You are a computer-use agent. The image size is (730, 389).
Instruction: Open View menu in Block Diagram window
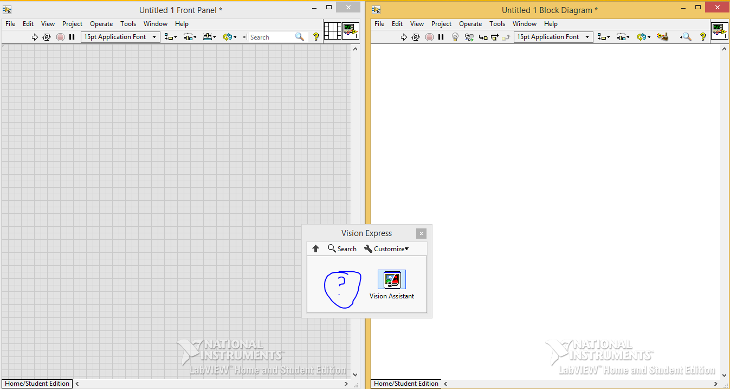417,24
